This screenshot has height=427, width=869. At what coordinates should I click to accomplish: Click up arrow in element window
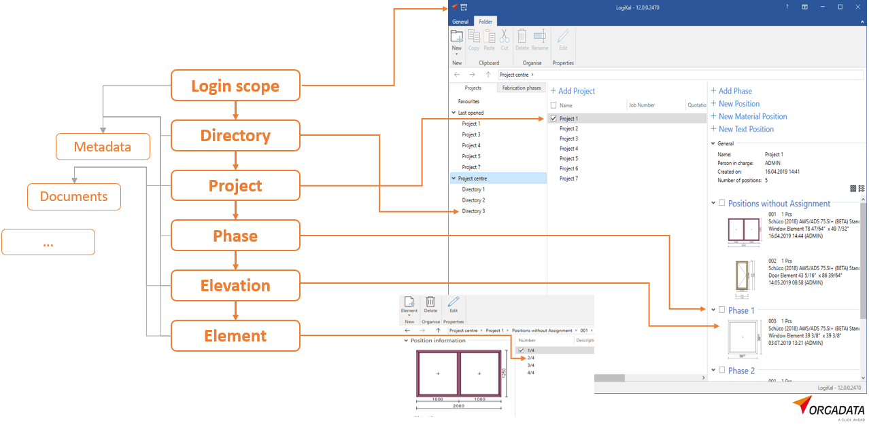pyautogui.click(x=438, y=331)
